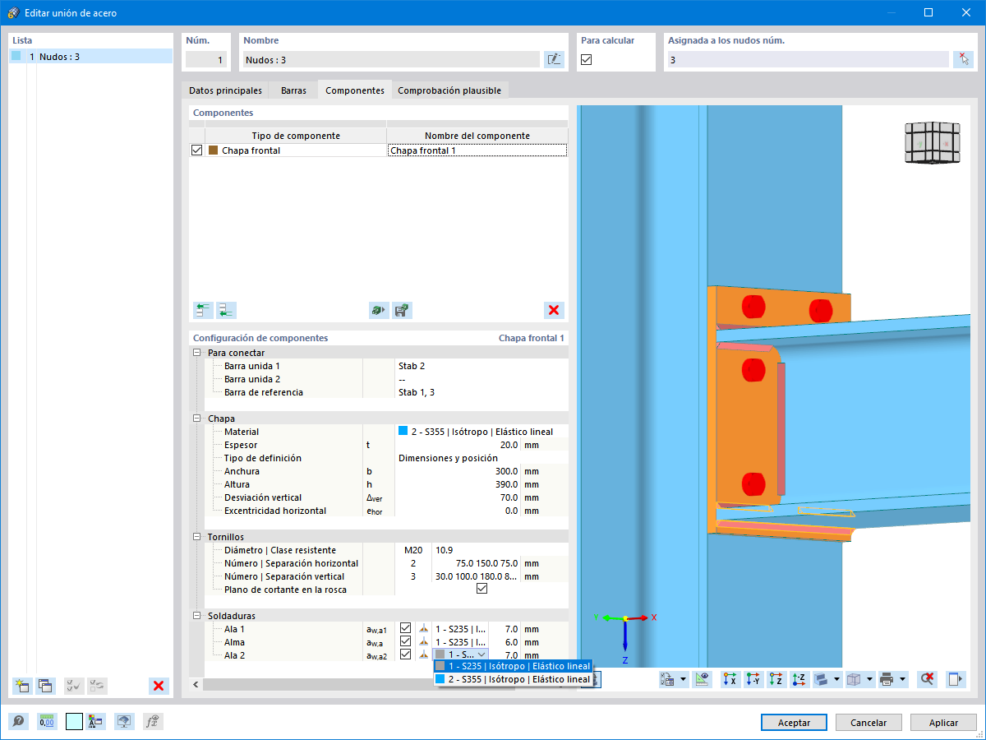Viewport: 986px width, 740px height.
Task: Open the component library import icon
Action: click(378, 310)
